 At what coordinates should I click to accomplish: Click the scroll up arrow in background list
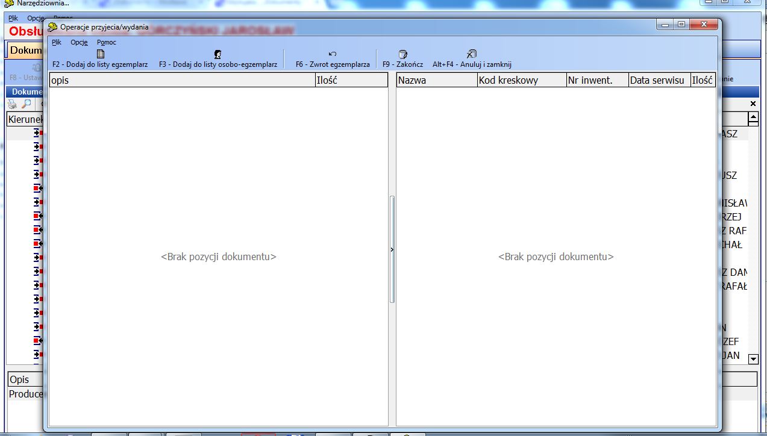tap(753, 117)
